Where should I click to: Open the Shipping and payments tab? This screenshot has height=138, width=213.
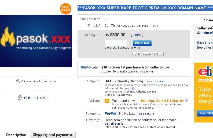coord(53,135)
